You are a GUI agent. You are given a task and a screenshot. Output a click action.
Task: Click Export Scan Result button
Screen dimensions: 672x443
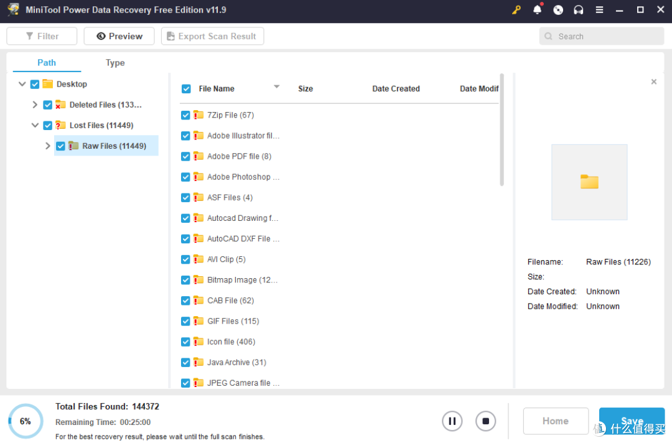pos(213,36)
